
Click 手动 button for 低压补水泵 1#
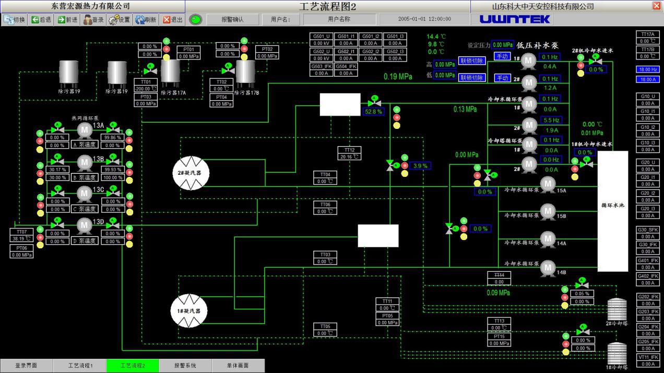[x=502, y=56]
